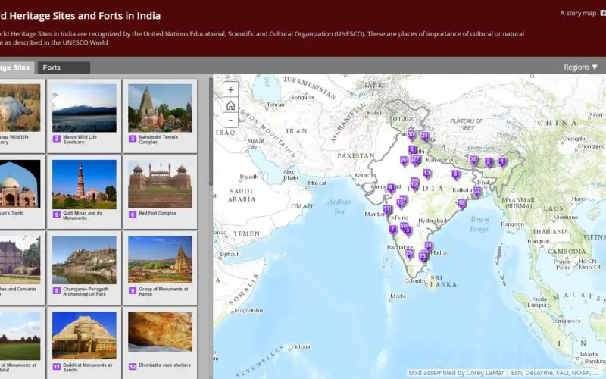Open Qutb Minar and its Monuments thumbnail
The image size is (606, 379).
click(84, 184)
